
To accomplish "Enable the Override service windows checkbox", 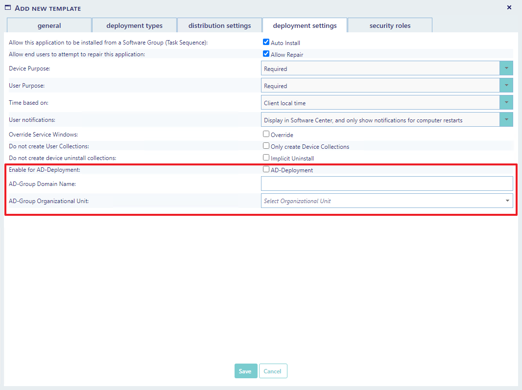I will coord(266,134).
